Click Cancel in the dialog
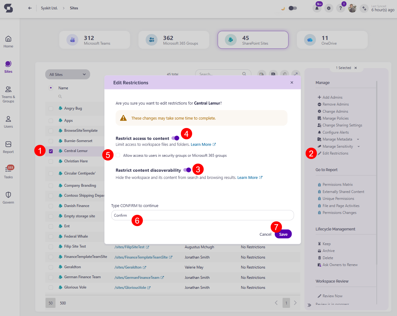 tap(265, 234)
